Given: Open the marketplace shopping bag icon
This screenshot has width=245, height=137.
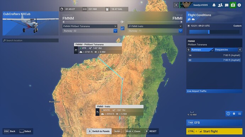Looking at the screenshot, I should [x=233, y=5].
